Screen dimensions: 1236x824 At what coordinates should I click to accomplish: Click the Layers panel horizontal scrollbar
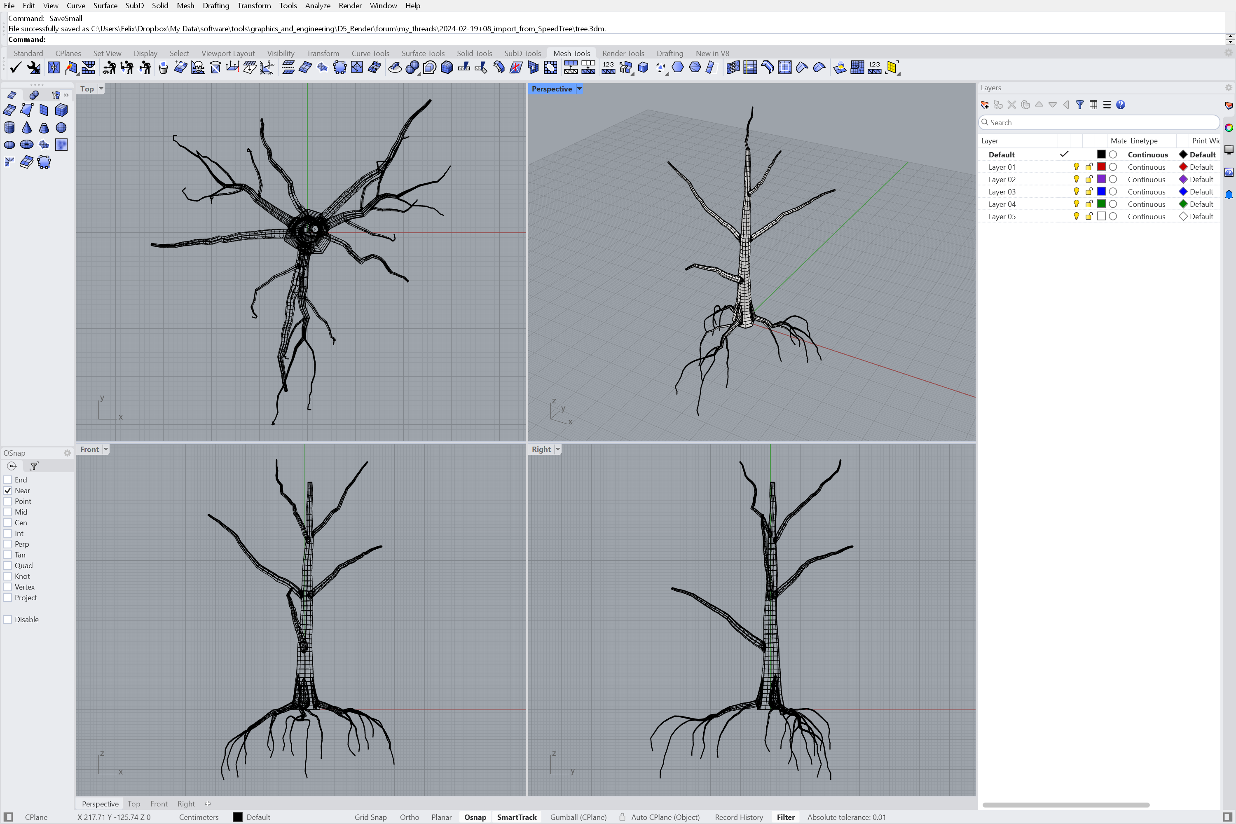pos(1066,805)
